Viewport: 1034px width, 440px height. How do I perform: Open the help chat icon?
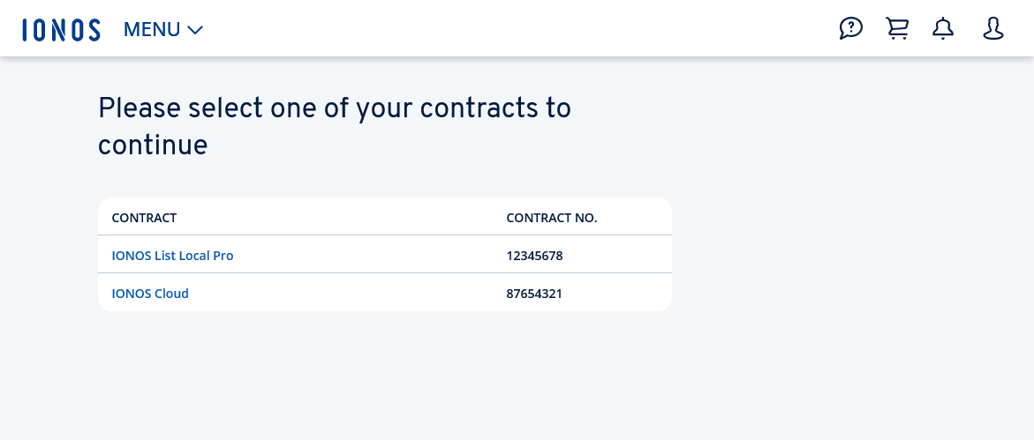(850, 29)
